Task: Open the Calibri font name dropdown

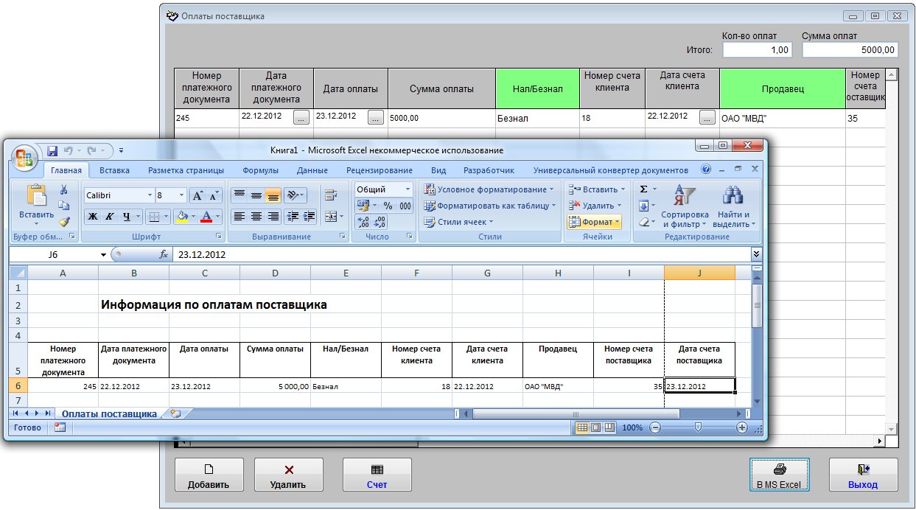Action: coord(150,195)
